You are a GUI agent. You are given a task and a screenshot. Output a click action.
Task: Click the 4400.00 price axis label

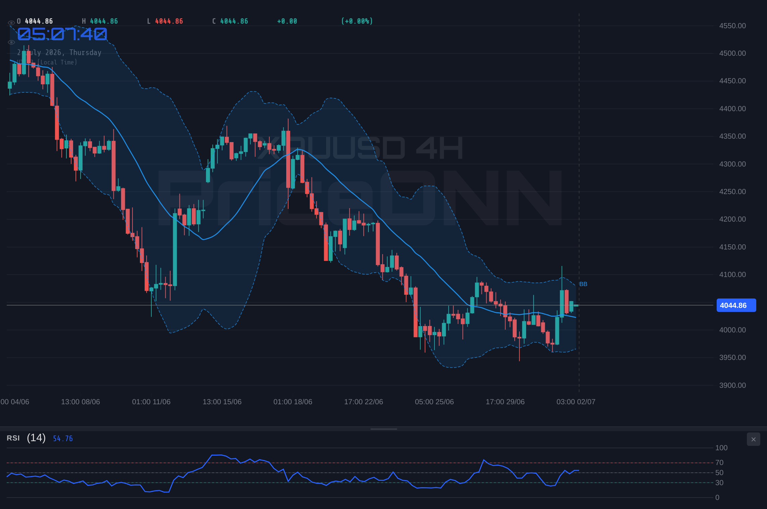tap(732, 109)
